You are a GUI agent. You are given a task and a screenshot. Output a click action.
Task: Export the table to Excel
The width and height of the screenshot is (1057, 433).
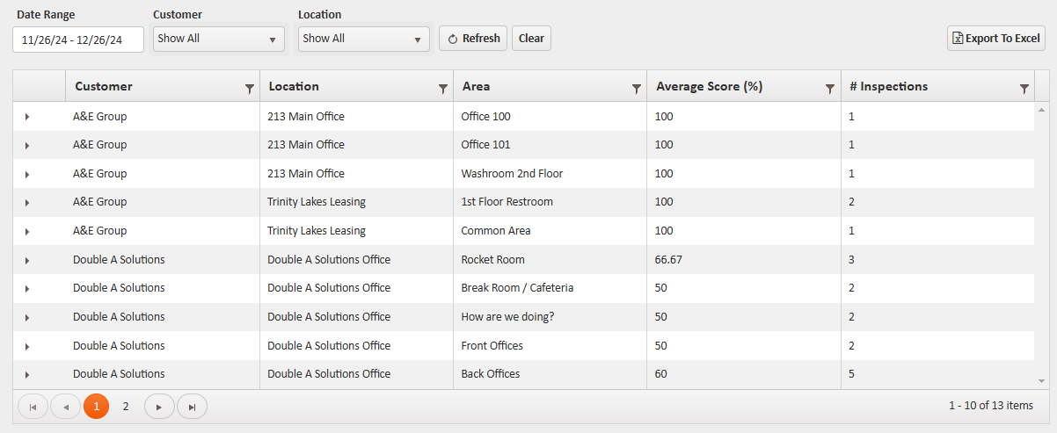995,39
